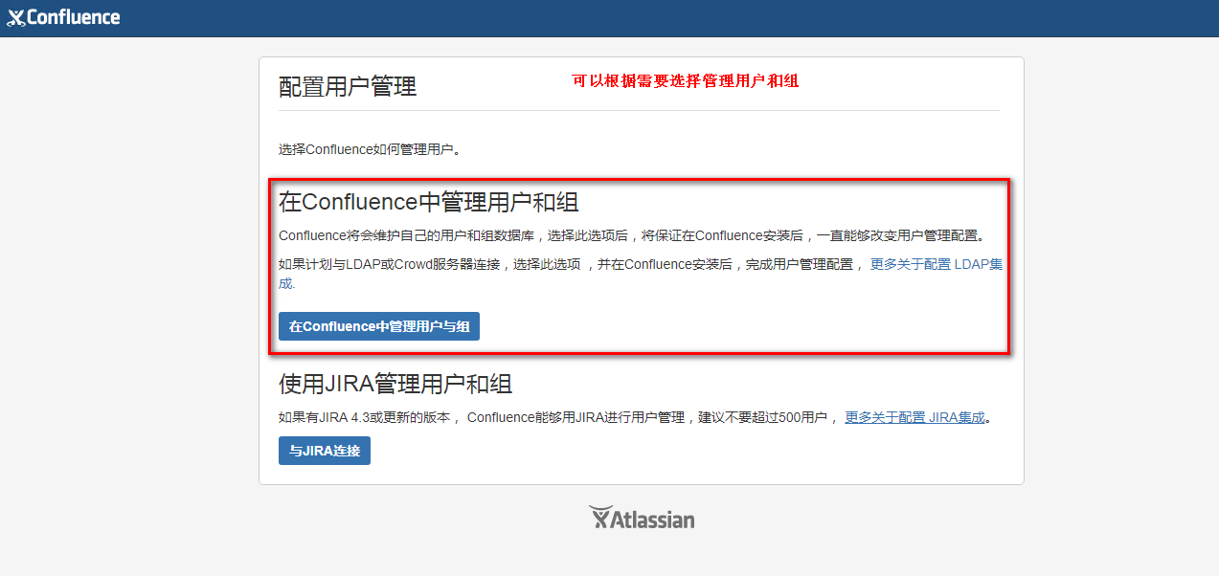This screenshot has width=1219, height=576.
Task: Click paragraph starting 如果计划与LDAP或Crowd服务器连接
Action: [641, 274]
